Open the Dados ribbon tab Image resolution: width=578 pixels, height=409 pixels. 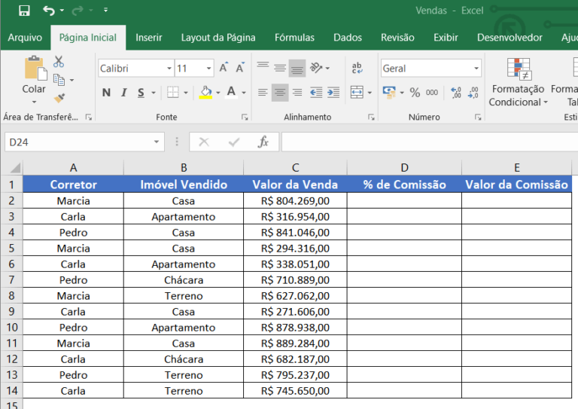click(348, 38)
